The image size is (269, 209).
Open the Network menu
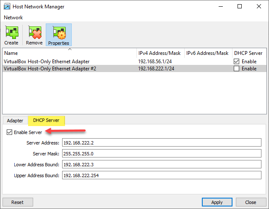[x=13, y=18]
